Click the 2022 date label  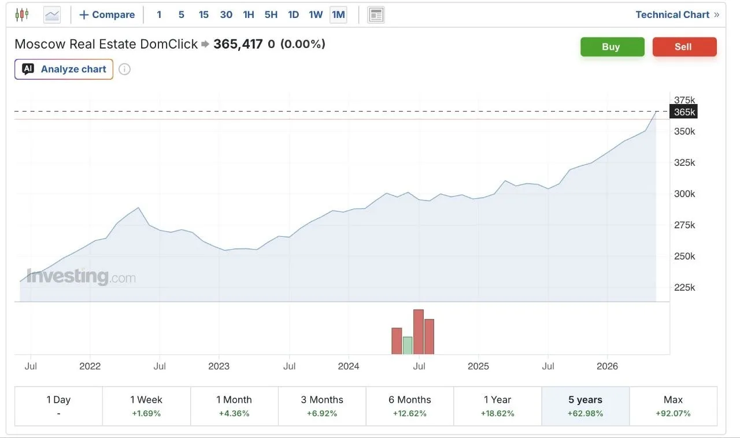point(90,366)
